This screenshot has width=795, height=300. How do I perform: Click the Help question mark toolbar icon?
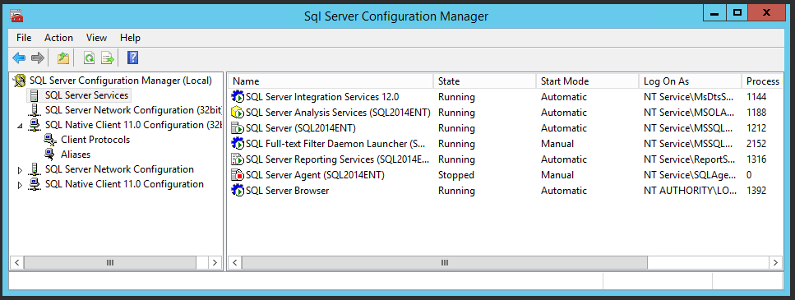click(x=133, y=58)
